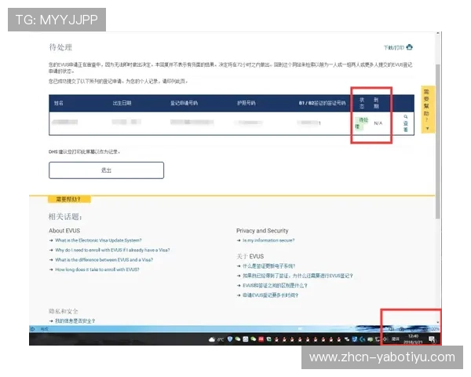Viewport: 471px width, 377px height.
Task: Open the notification center icon in the taskbar
Action: 432,339
